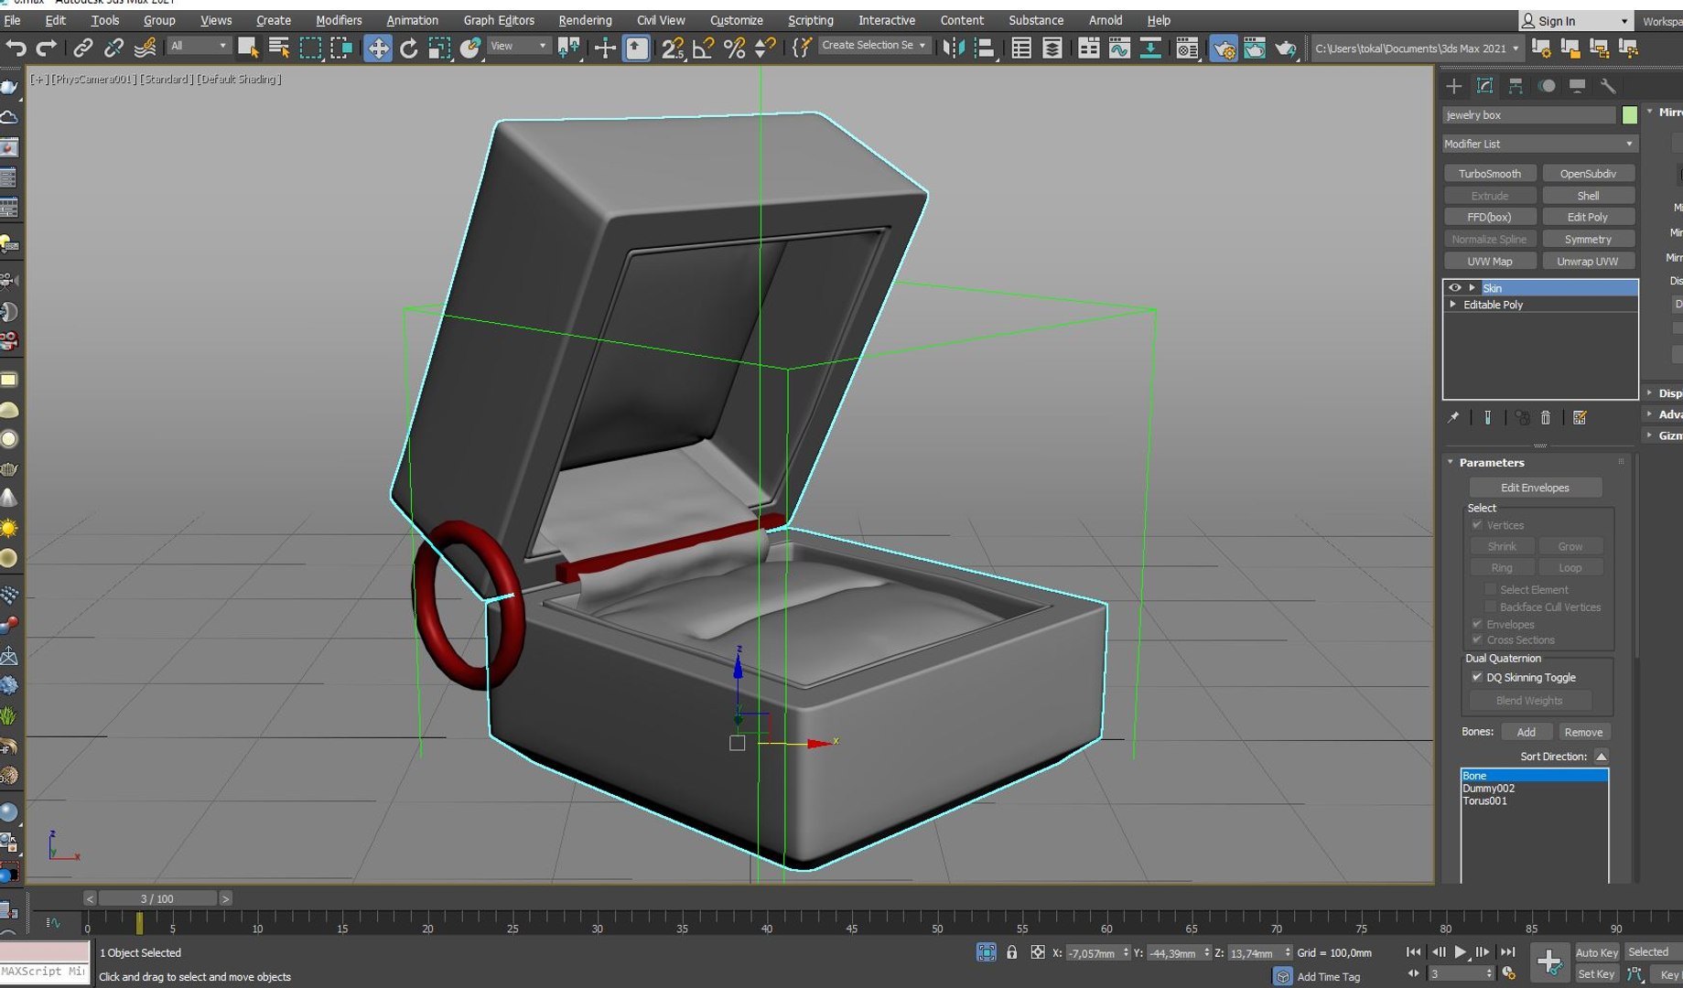Image resolution: width=1683 pixels, height=988 pixels.
Task: Open the Select by Name dialog icon
Action: click(279, 48)
